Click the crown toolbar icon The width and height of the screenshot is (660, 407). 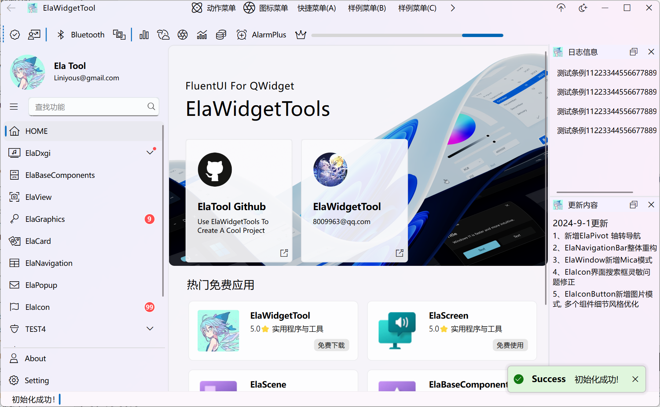pyautogui.click(x=301, y=35)
